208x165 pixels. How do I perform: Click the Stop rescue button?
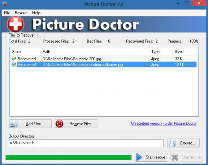186,157
